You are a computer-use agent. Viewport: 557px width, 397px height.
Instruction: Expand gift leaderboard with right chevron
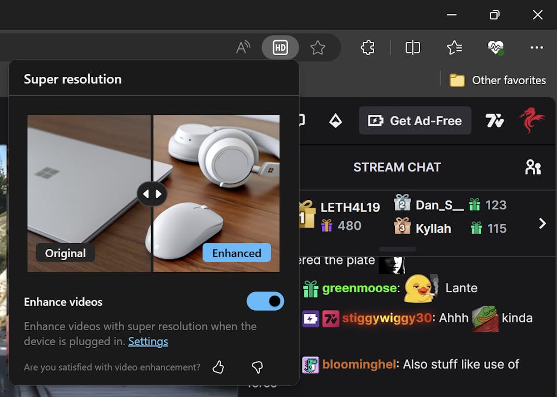click(x=542, y=223)
